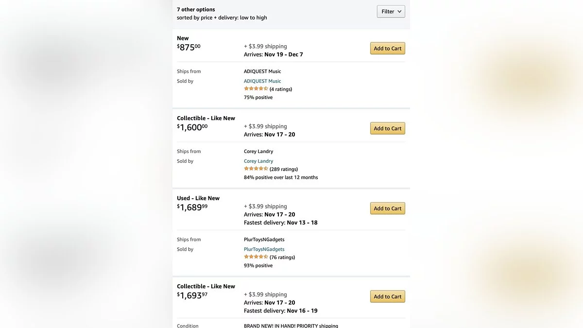The height and width of the screenshot is (328, 583).
Task: Click the (4 ratings) text
Action: 281,89
